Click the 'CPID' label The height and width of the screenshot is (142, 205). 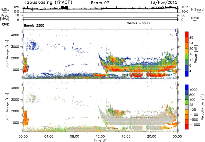6,24
